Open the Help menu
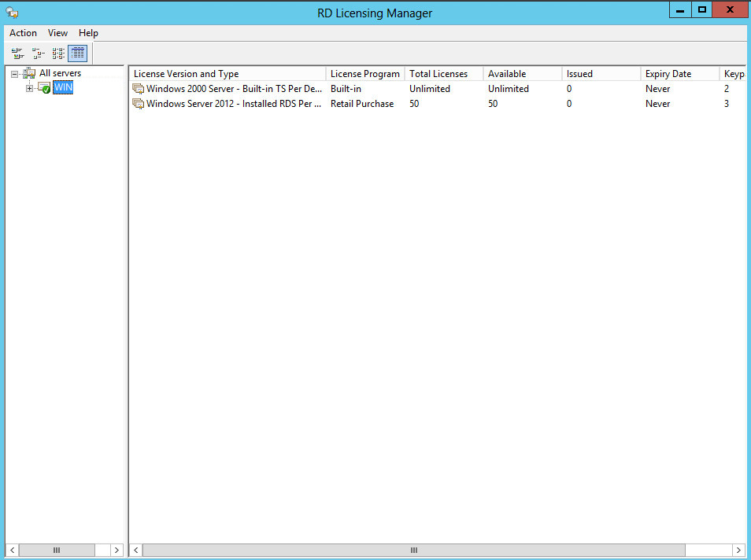The image size is (751, 560). [88, 33]
